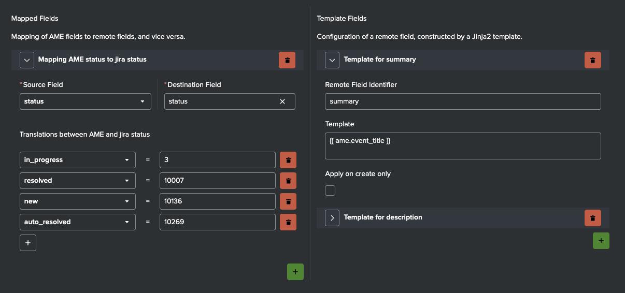Screen dimensions: 625x293
Task: Select the Remote Field Identifier label
Action: pos(361,85)
